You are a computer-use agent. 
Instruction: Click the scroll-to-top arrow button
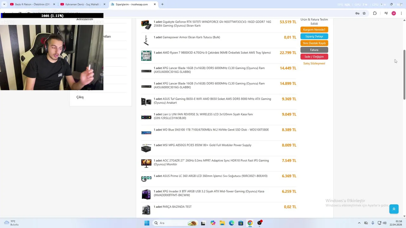point(394,209)
